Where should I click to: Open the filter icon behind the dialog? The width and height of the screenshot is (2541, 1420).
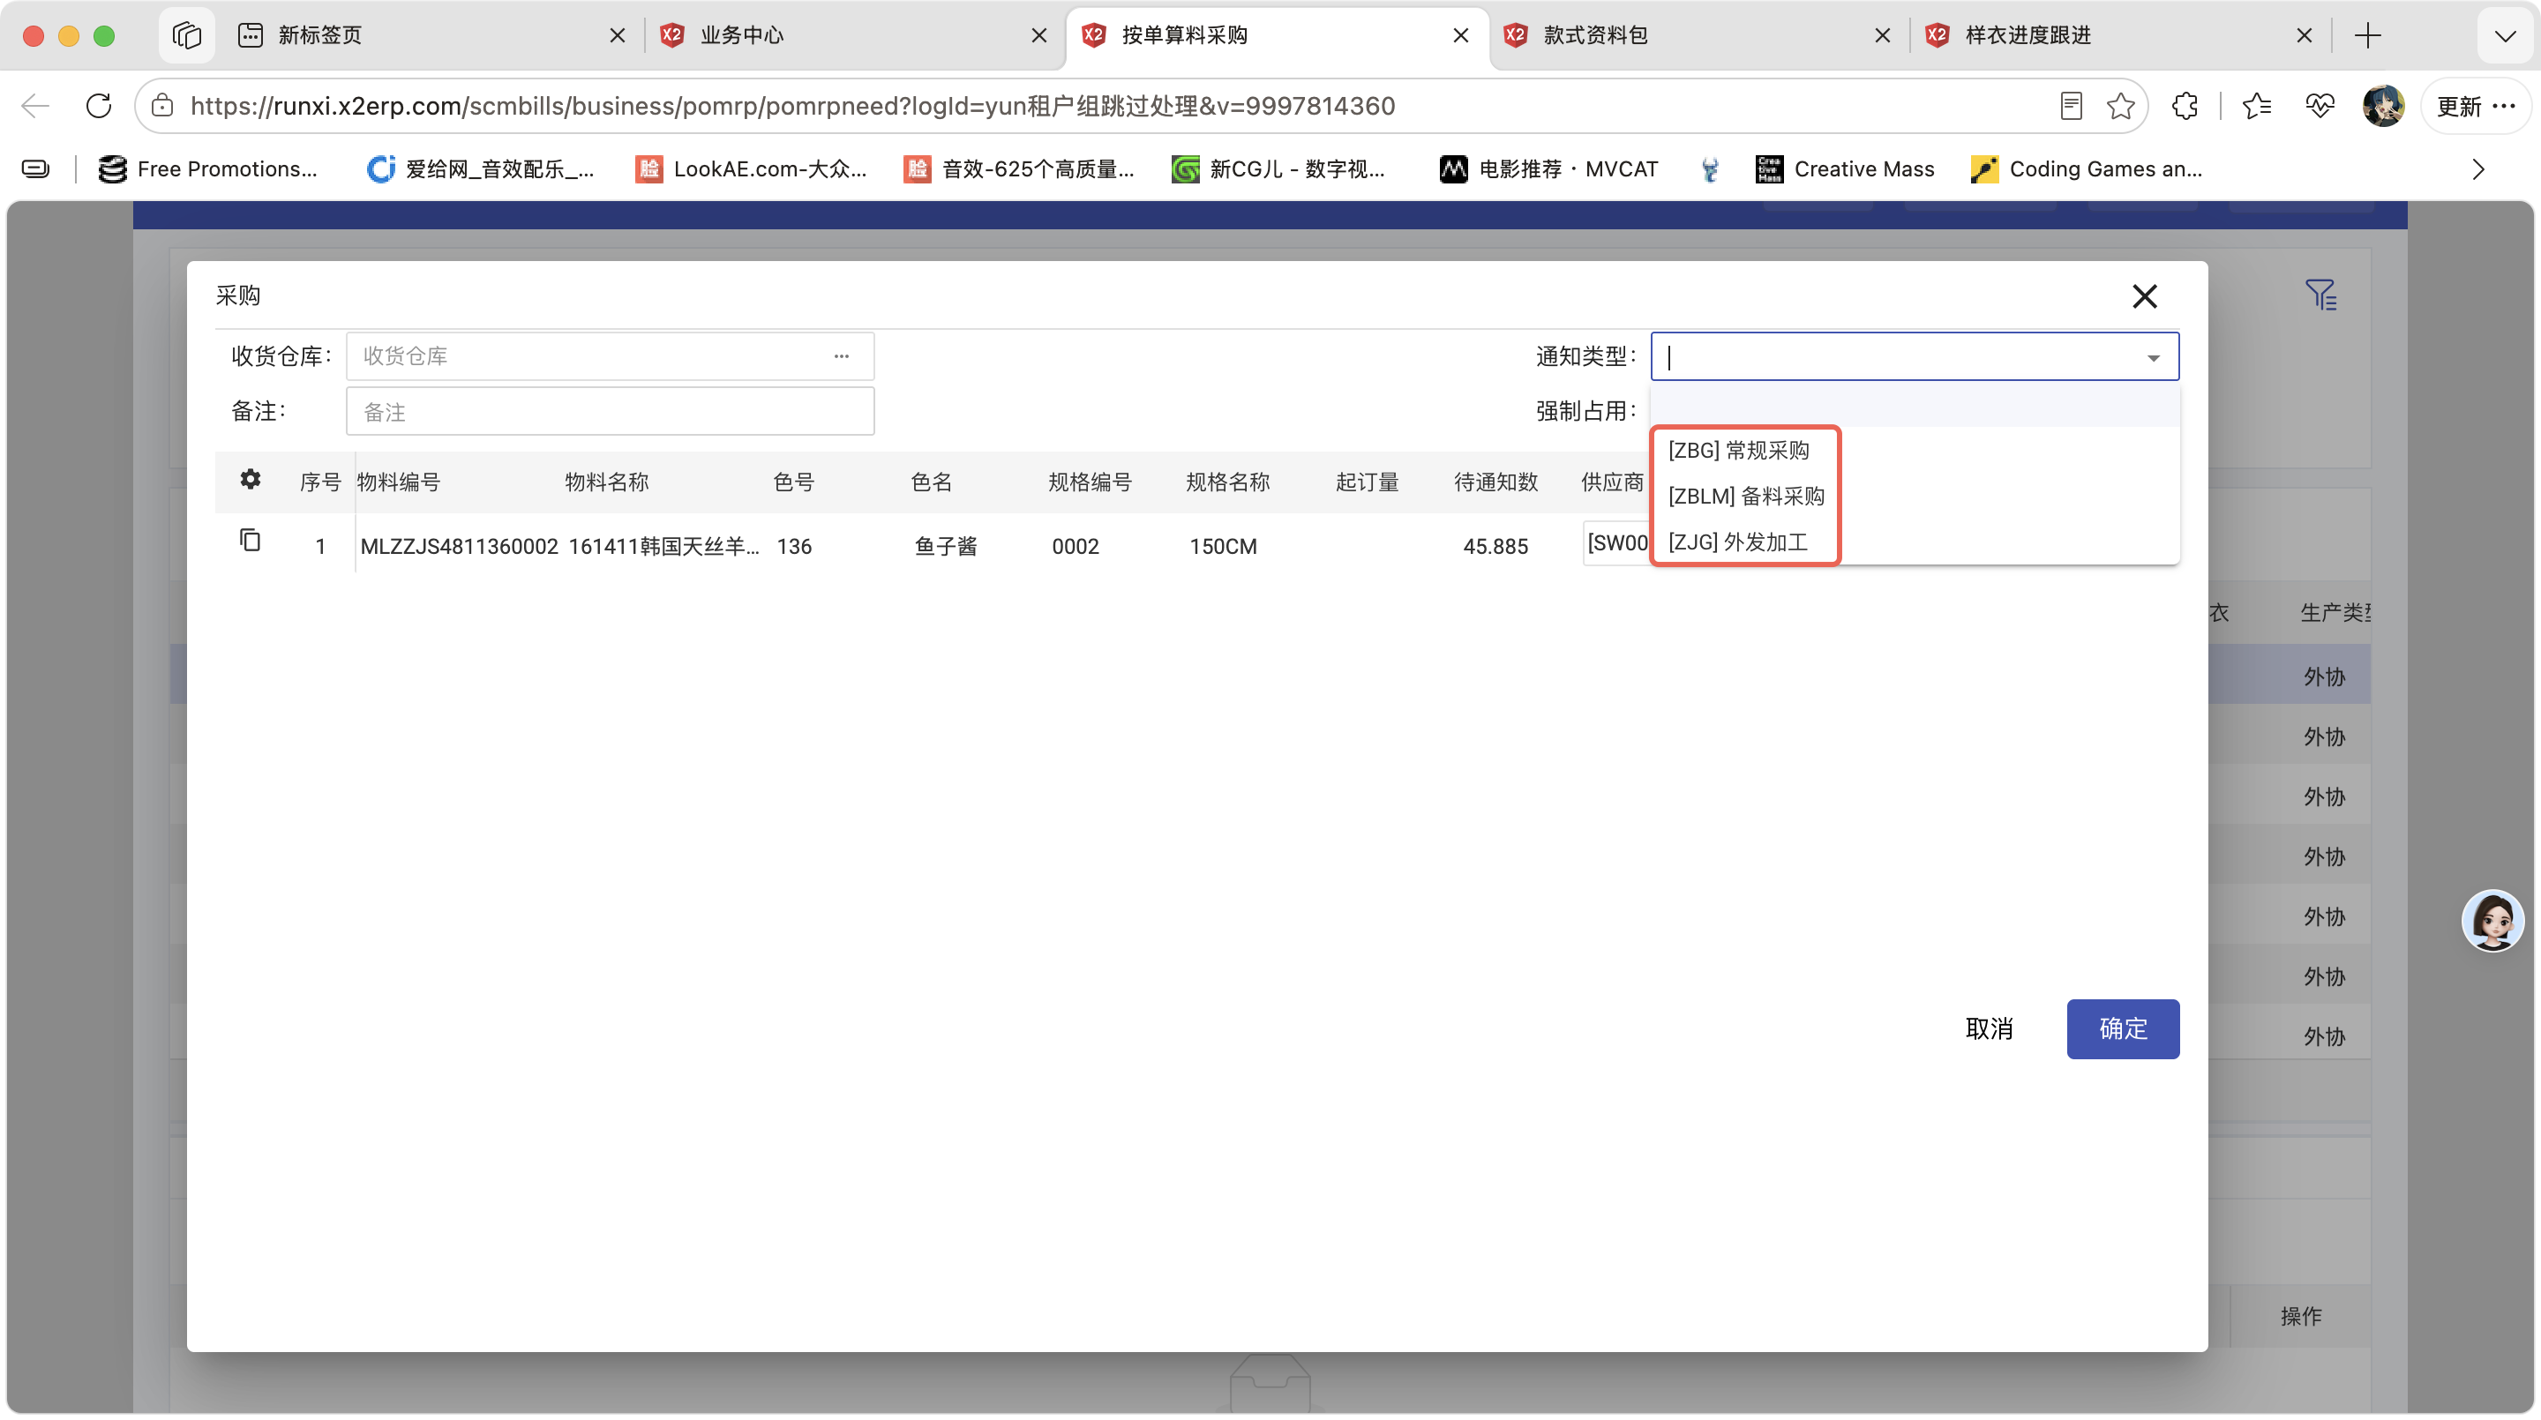coord(2320,295)
